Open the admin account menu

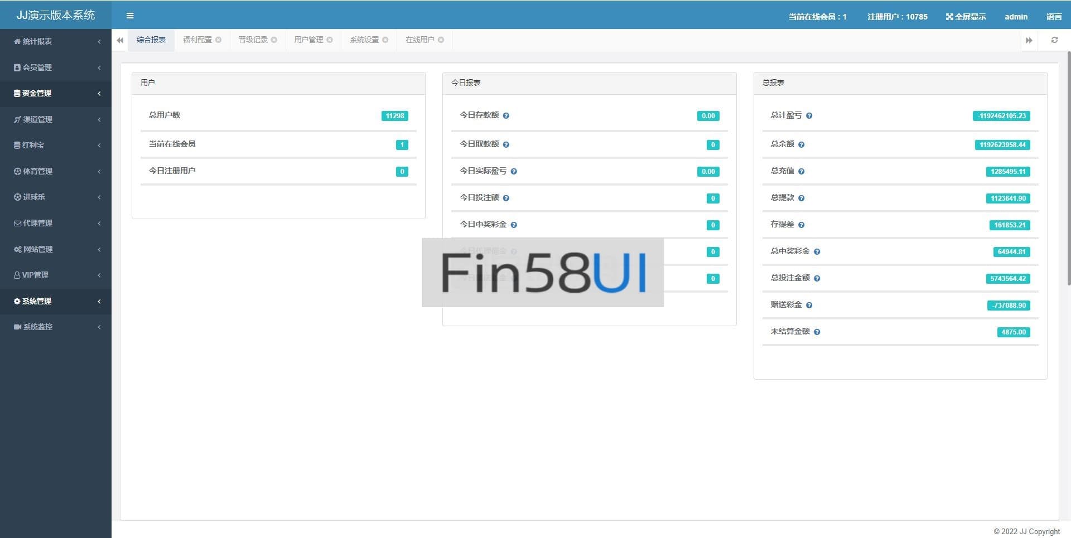click(x=1016, y=17)
